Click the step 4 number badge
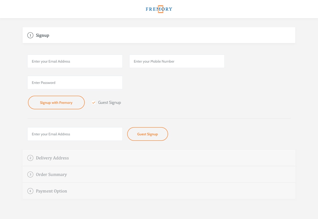The width and height of the screenshot is (318, 219). point(30,191)
